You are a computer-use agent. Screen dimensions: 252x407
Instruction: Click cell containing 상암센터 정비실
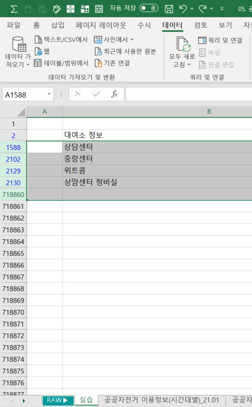[x=157, y=183]
